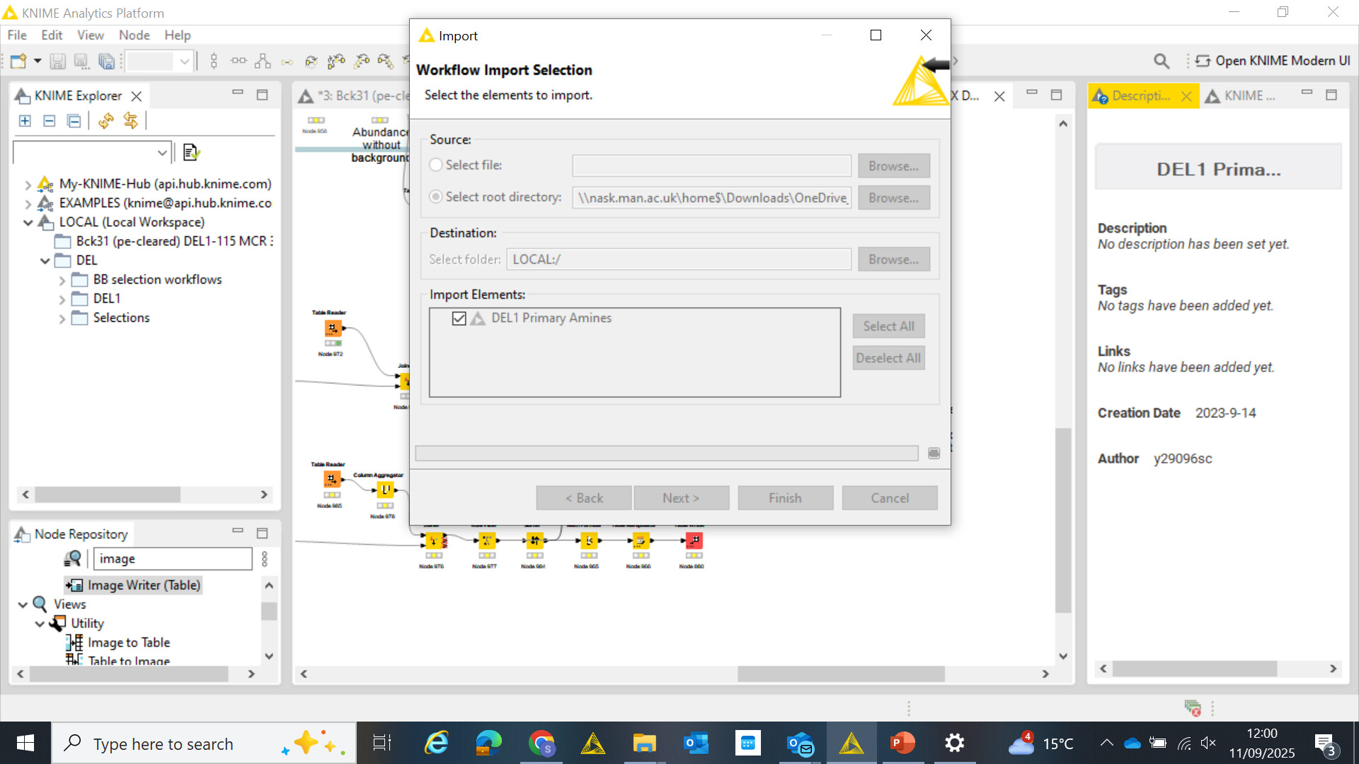Open the Node menu
The width and height of the screenshot is (1359, 764).
[x=134, y=35]
